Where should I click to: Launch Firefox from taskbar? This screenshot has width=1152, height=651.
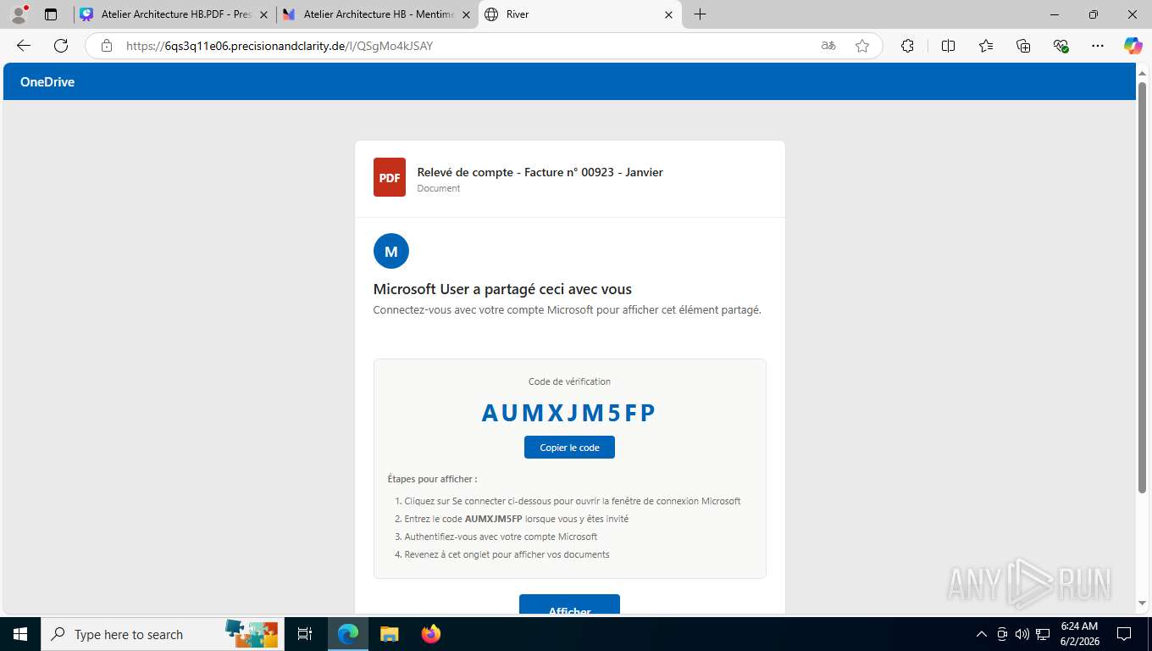point(431,634)
